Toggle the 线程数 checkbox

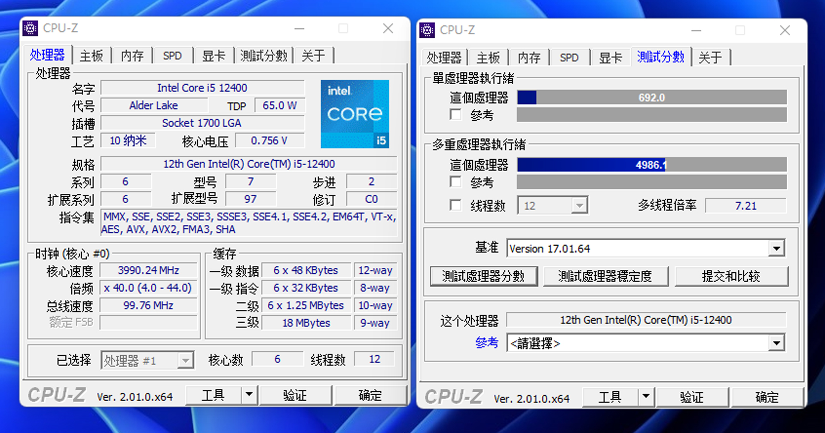point(455,205)
